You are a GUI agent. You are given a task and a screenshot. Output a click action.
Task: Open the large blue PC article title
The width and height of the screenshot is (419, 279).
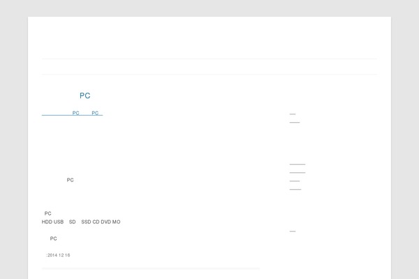[x=85, y=96]
